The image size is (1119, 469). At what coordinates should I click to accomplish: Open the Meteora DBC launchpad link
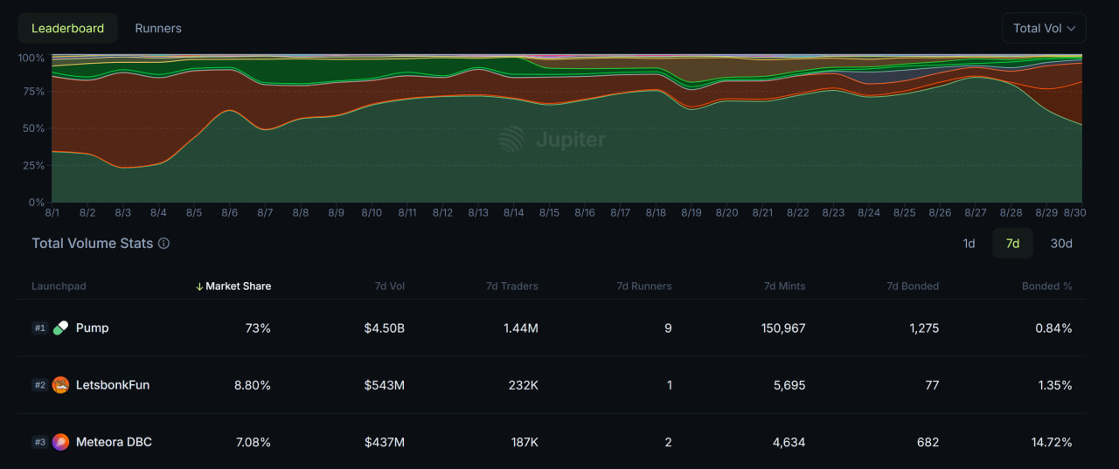pyautogui.click(x=114, y=442)
